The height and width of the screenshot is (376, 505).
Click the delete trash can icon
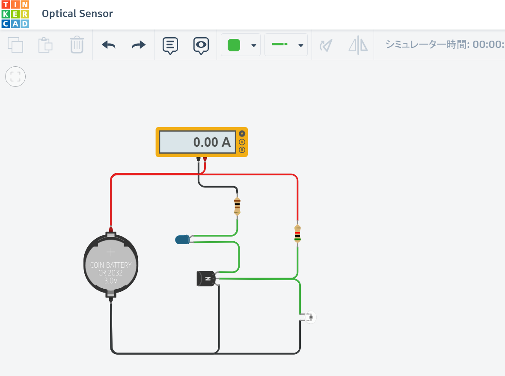pos(77,45)
